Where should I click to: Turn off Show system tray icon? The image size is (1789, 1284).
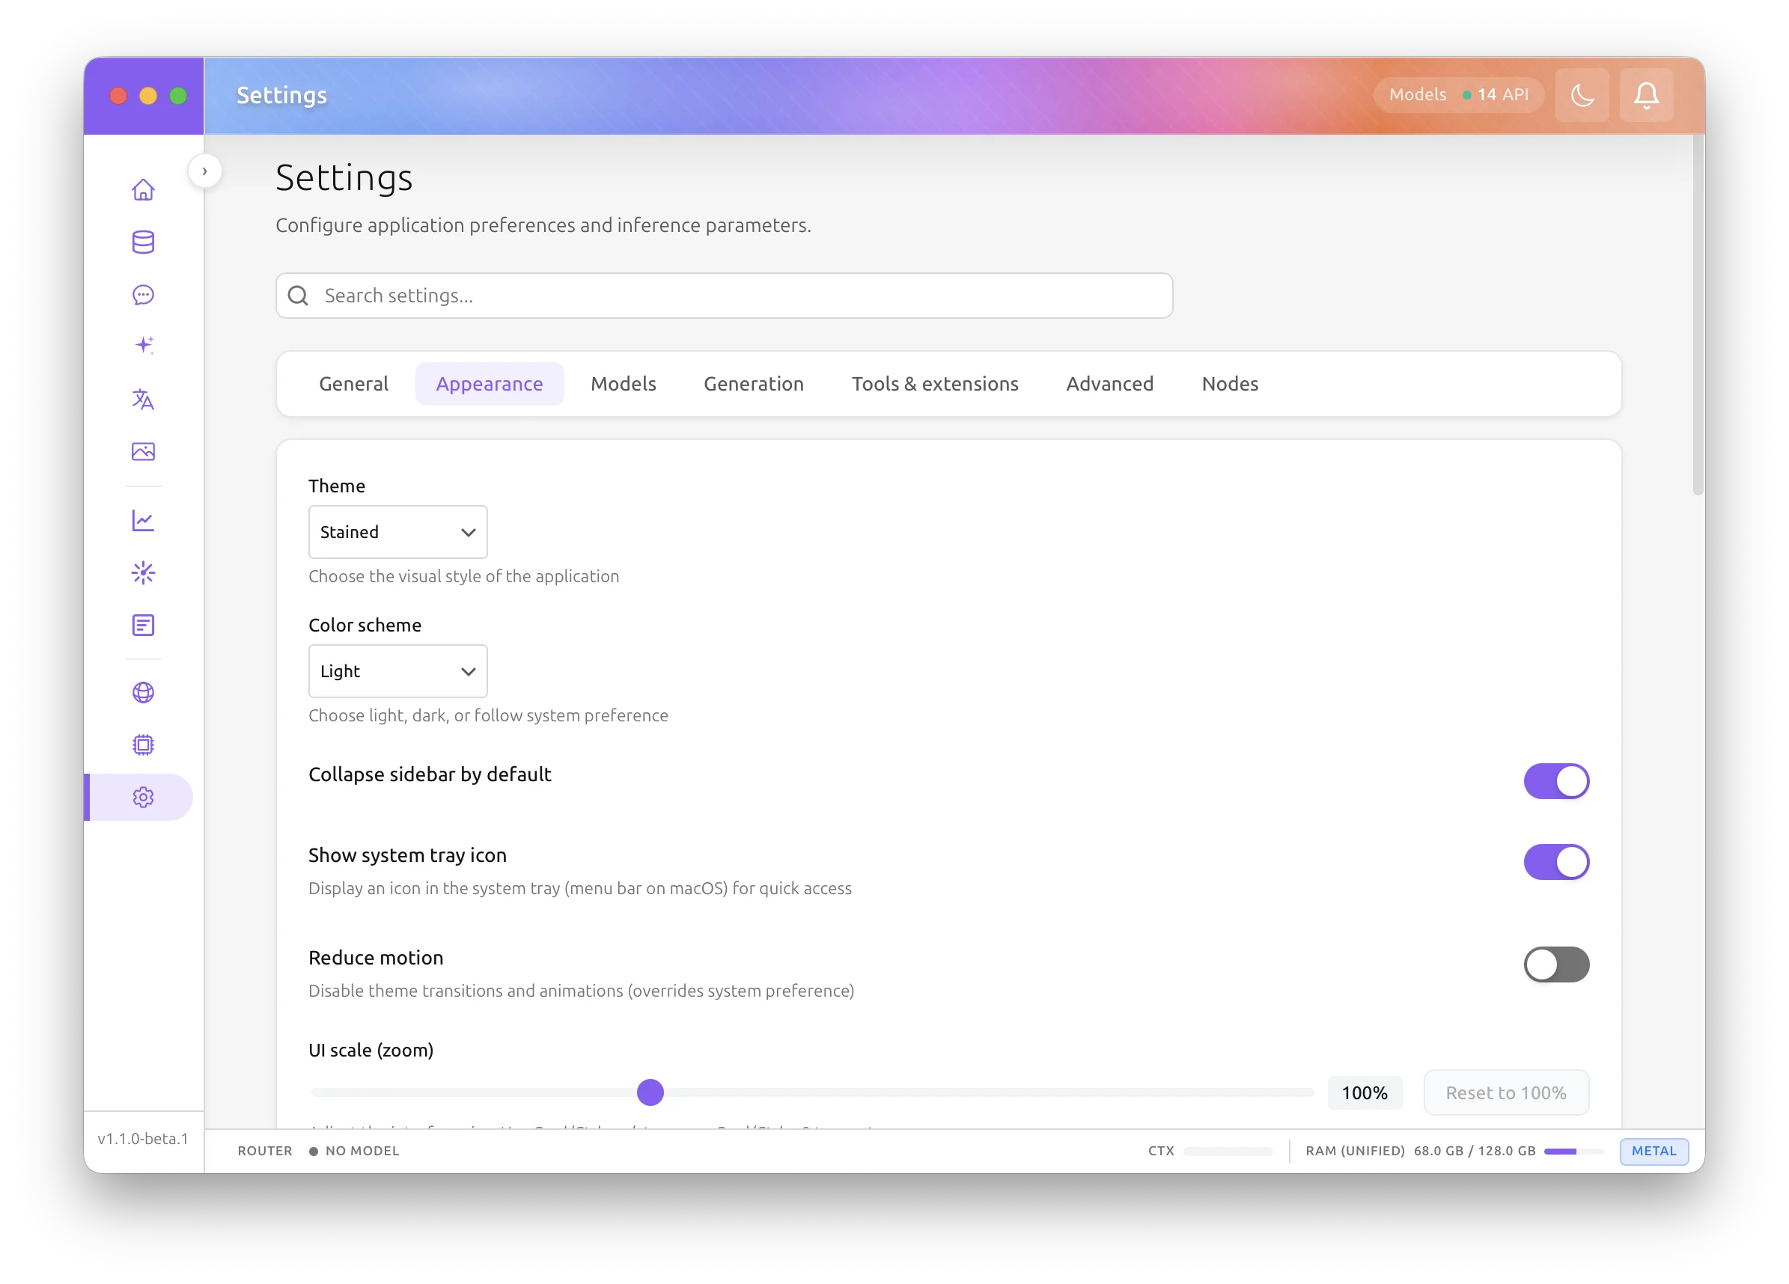coord(1555,861)
